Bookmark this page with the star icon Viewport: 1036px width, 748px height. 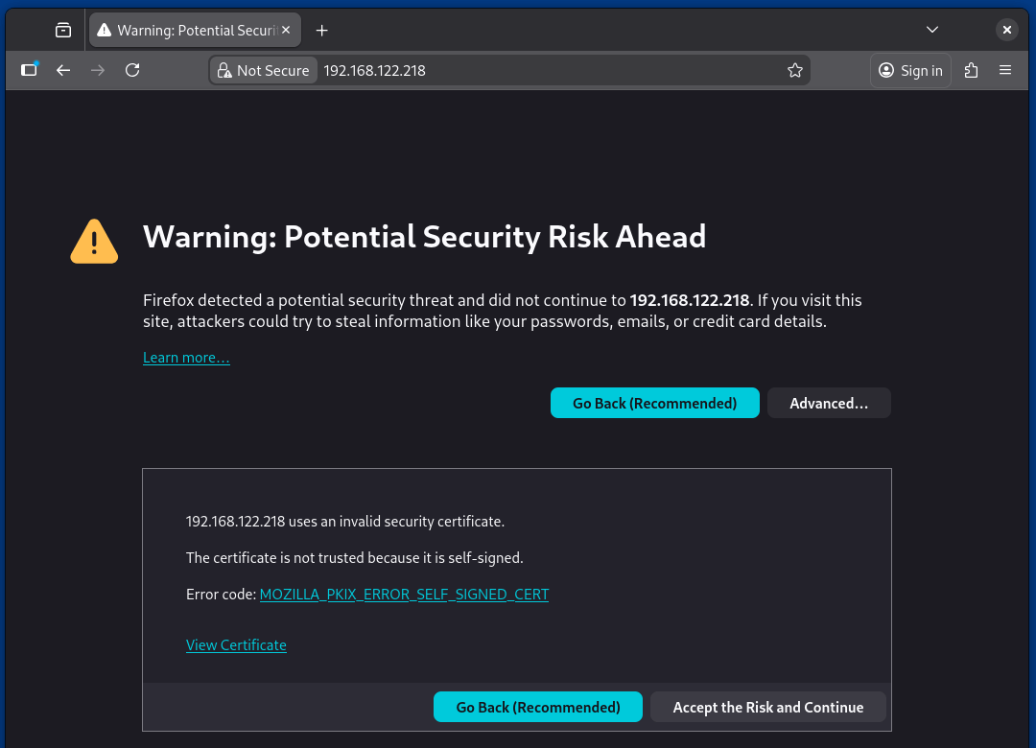[x=795, y=69]
